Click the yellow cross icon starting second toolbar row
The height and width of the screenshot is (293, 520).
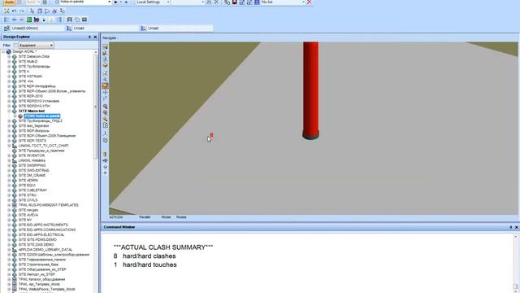point(6,11)
